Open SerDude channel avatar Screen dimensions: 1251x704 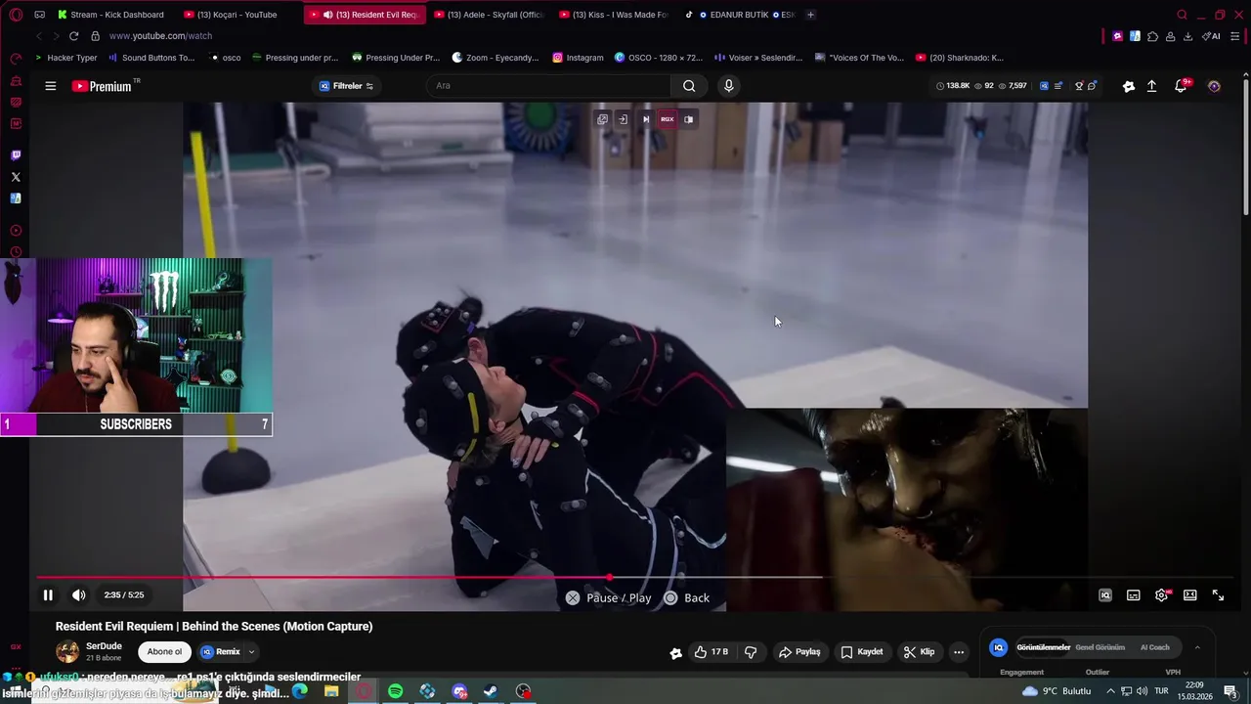point(67,652)
